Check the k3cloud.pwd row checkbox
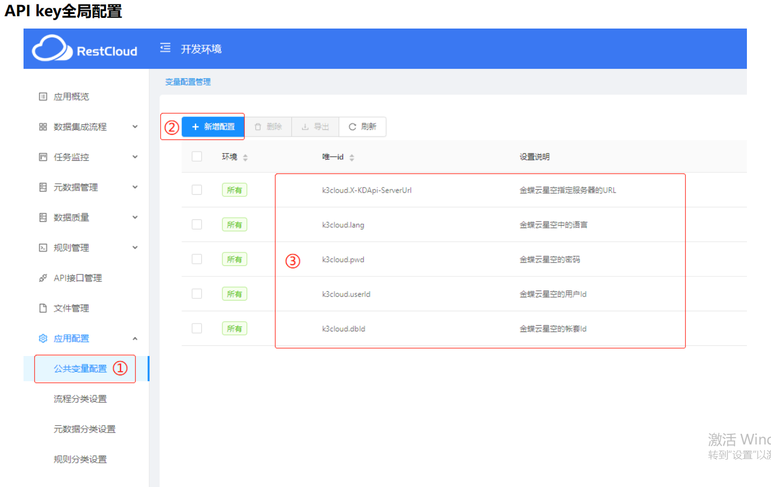Viewport: 771px width, 487px height. pos(197,259)
